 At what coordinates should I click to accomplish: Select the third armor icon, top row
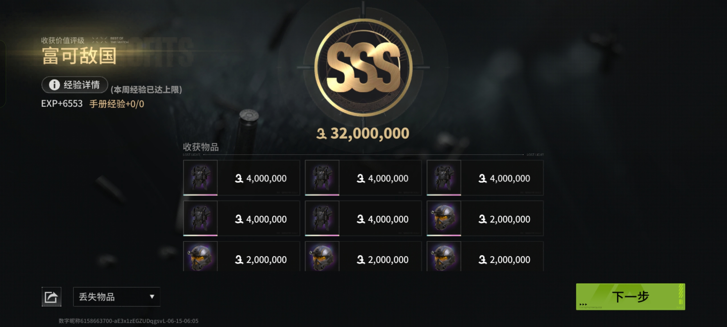(x=444, y=178)
